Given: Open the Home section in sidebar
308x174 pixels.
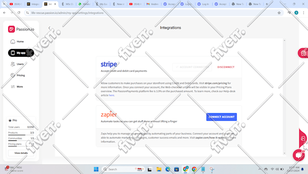Looking at the screenshot, I should pos(17,42).
